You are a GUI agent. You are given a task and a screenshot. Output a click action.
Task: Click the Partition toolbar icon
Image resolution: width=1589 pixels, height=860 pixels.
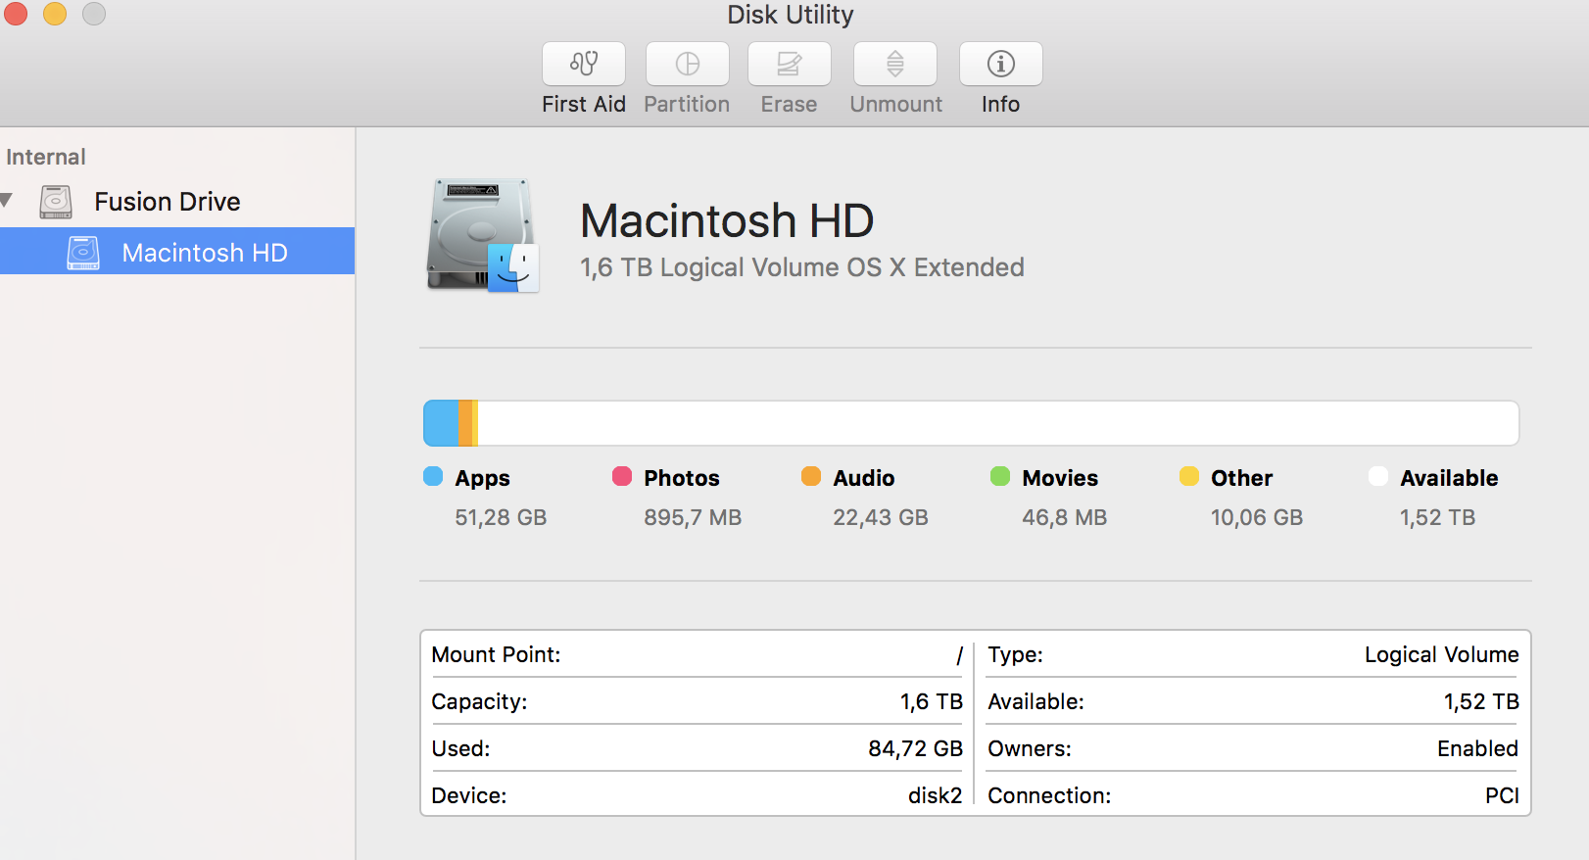[688, 64]
